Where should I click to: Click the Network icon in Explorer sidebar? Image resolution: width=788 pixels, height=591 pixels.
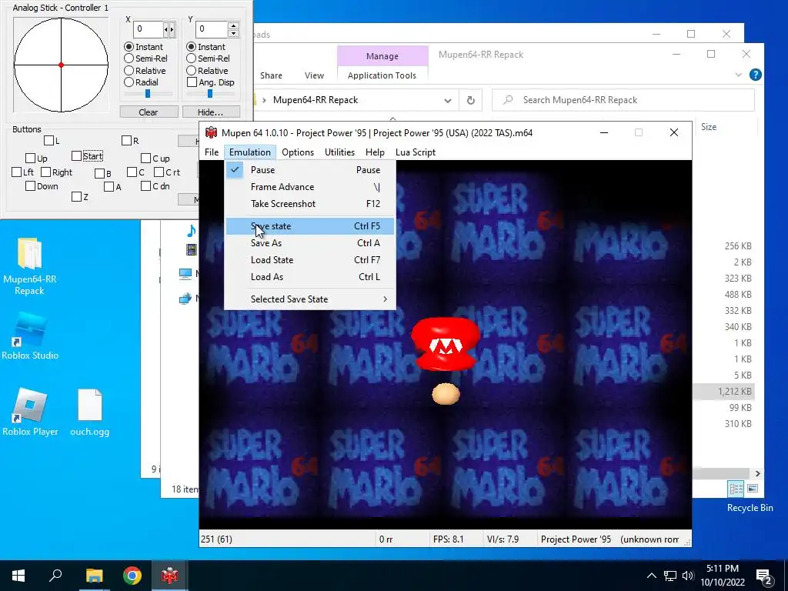point(185,299)
